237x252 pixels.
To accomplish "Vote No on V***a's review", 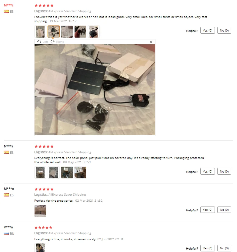I will (x=224, y=248).
